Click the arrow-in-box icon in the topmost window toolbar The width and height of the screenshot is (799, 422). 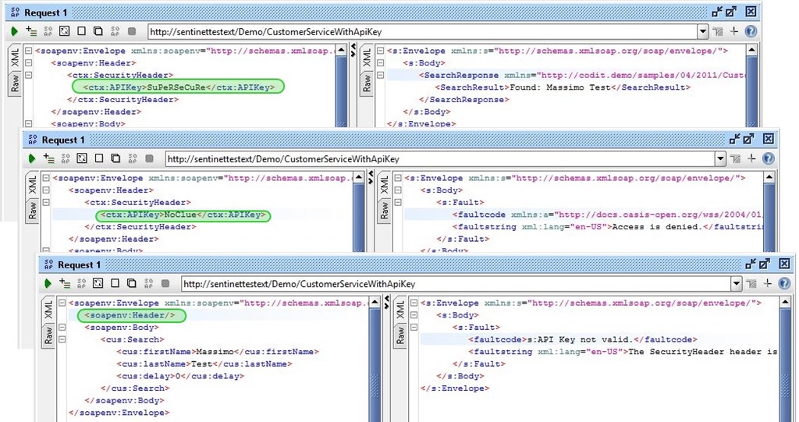tap(64, 31)
